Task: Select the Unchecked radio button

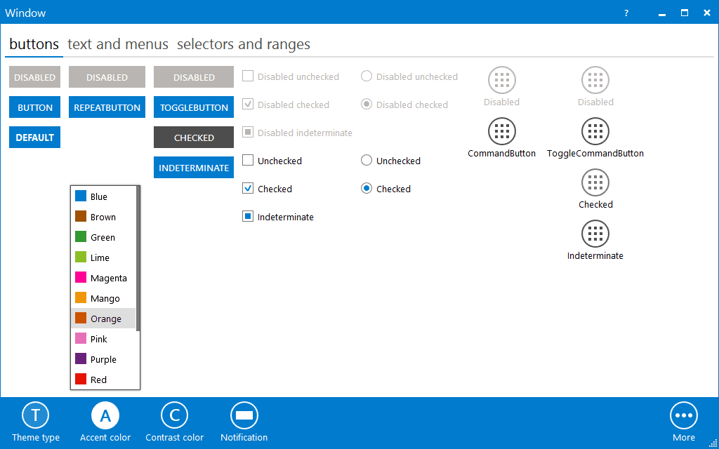Action: point(366,161)
